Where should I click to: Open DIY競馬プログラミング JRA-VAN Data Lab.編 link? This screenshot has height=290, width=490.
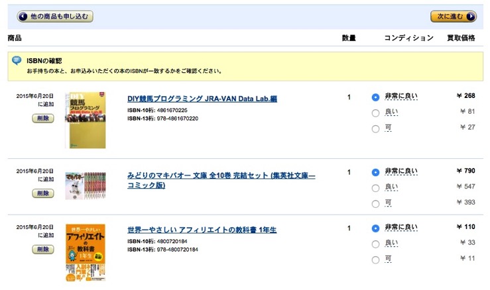click(202, 99)
